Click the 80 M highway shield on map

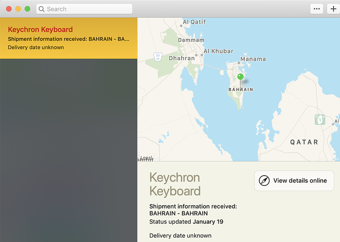pyautogui.click(x=158, y=57)
